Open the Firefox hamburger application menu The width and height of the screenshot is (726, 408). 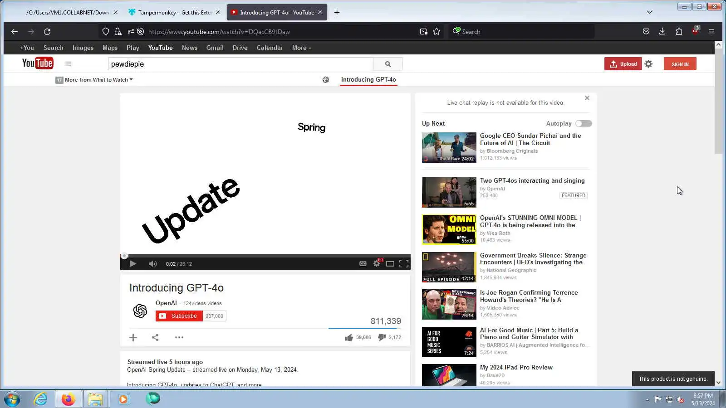point(711,32)
